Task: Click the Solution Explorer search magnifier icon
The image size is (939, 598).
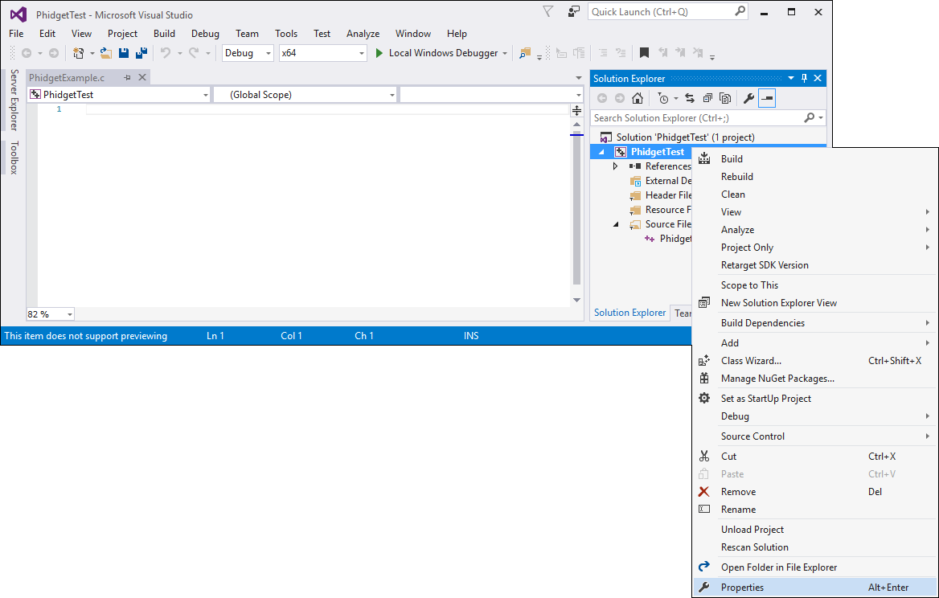Action: [x=809, y=118]
